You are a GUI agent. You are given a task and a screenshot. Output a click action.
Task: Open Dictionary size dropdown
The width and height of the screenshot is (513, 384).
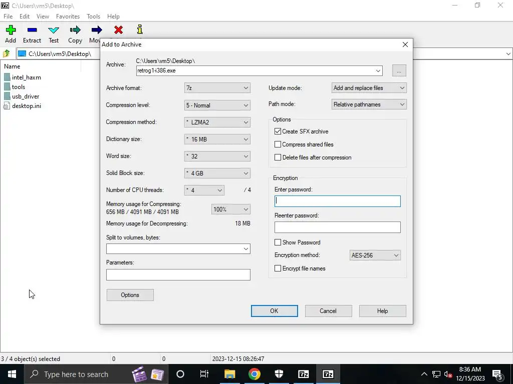point(217,139)
